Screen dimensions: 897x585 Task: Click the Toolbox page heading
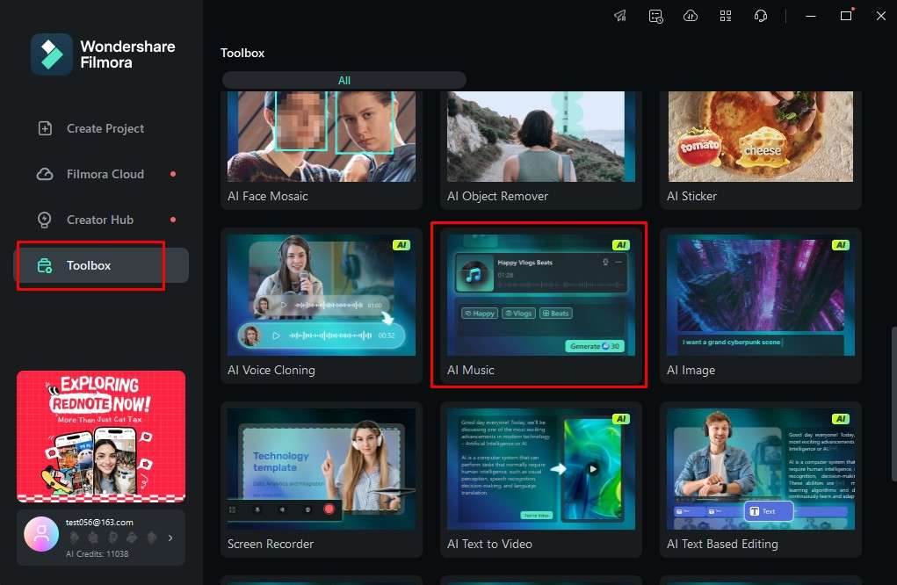click(x=242, y=53)
